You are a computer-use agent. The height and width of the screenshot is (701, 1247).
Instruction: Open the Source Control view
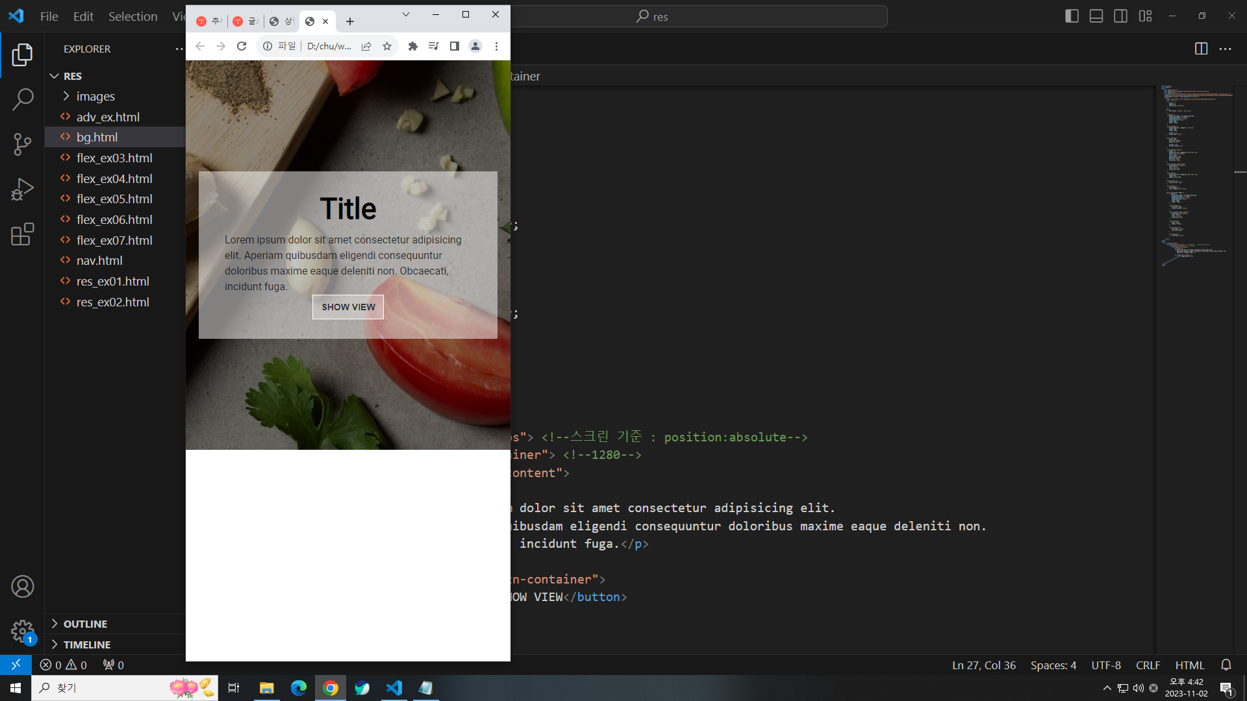22,144
